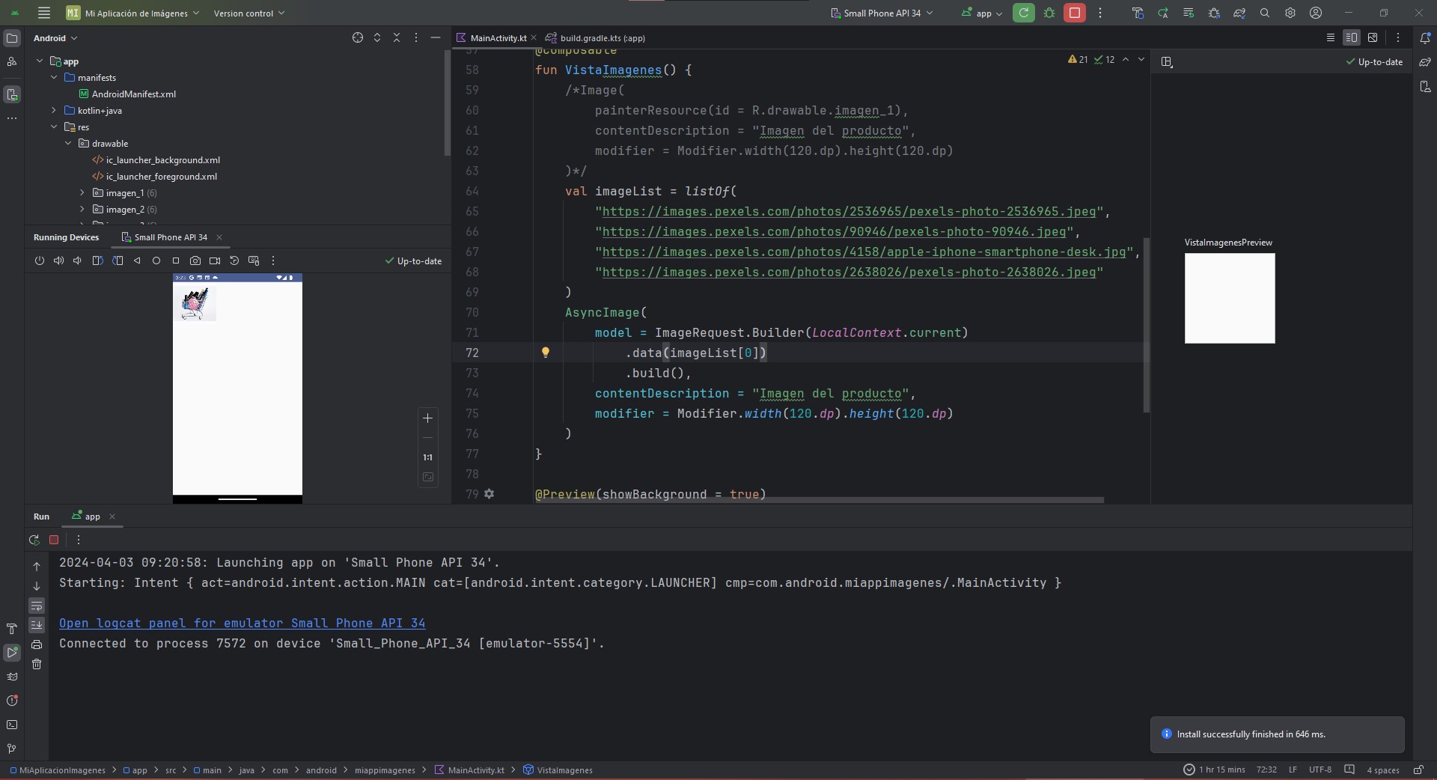Viewport: 1437px width, 780px height.
Task: Open the Version control menu
Action: tap(248, 13)
